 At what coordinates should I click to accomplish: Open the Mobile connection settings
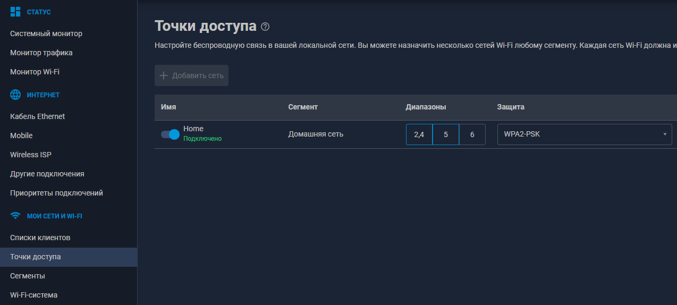pyautogui.click(x=21, y=135)
